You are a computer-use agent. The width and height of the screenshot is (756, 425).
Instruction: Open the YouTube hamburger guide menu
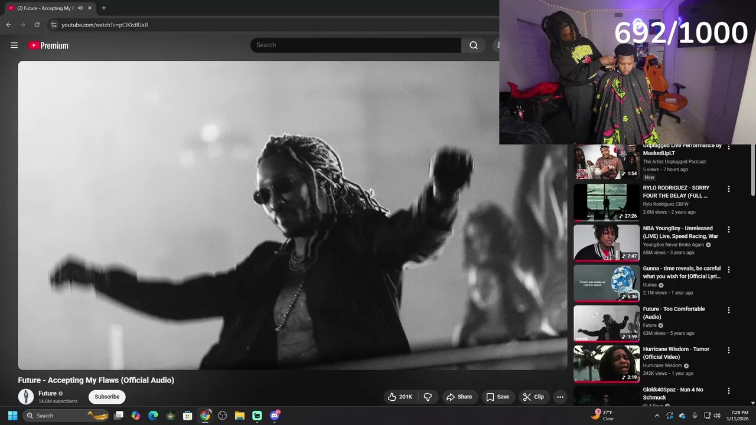[x=14, y=45]
